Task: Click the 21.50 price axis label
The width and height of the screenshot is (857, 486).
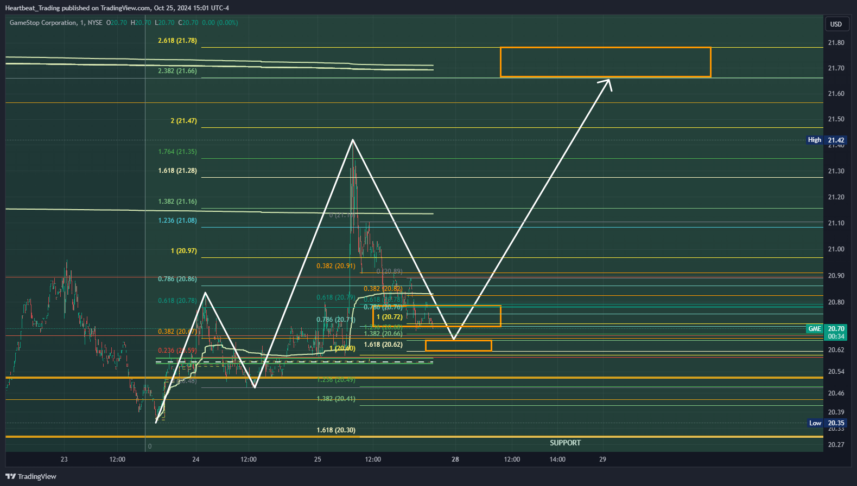Action: coord(836,119)
